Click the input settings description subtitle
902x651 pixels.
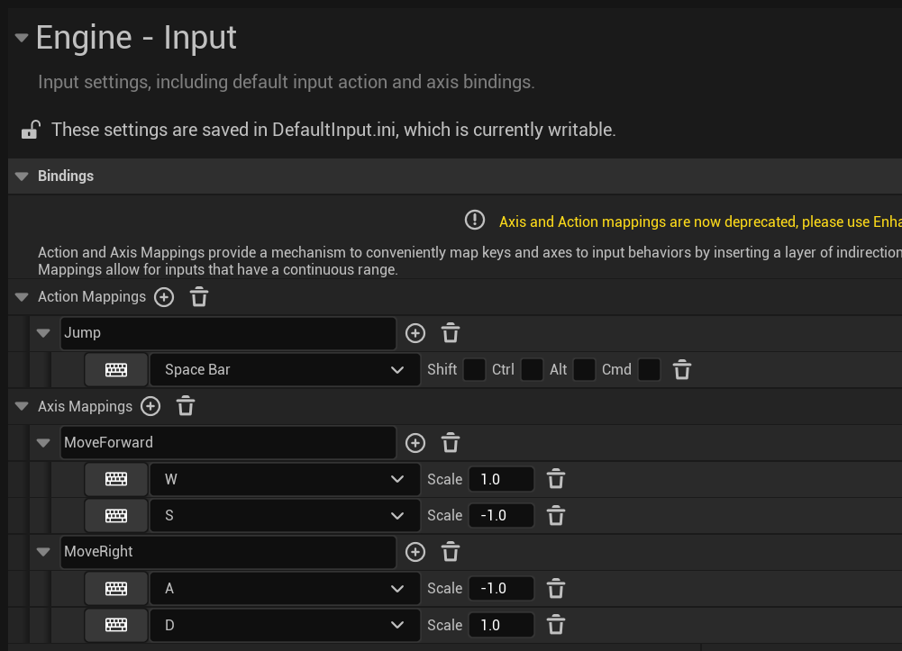(287, 82)
